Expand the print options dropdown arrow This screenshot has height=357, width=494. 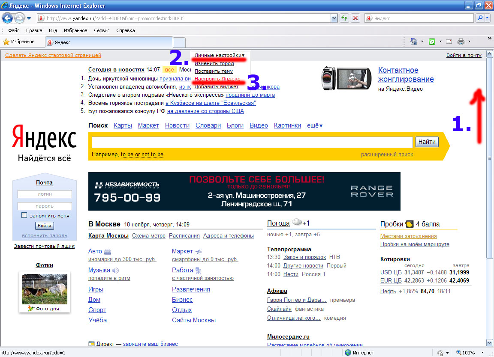[469, 42]
